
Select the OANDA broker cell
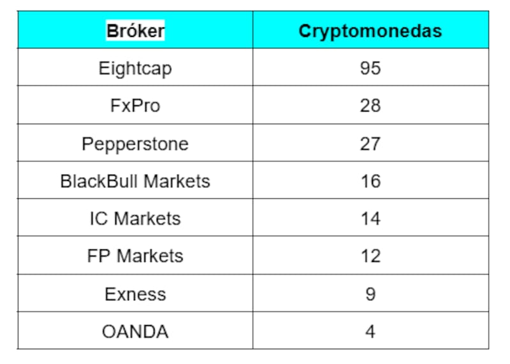(135, 330)
